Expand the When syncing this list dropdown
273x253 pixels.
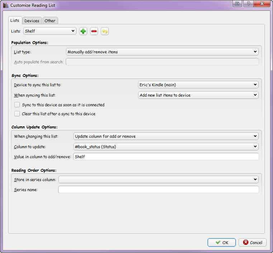tap(198, 95)
